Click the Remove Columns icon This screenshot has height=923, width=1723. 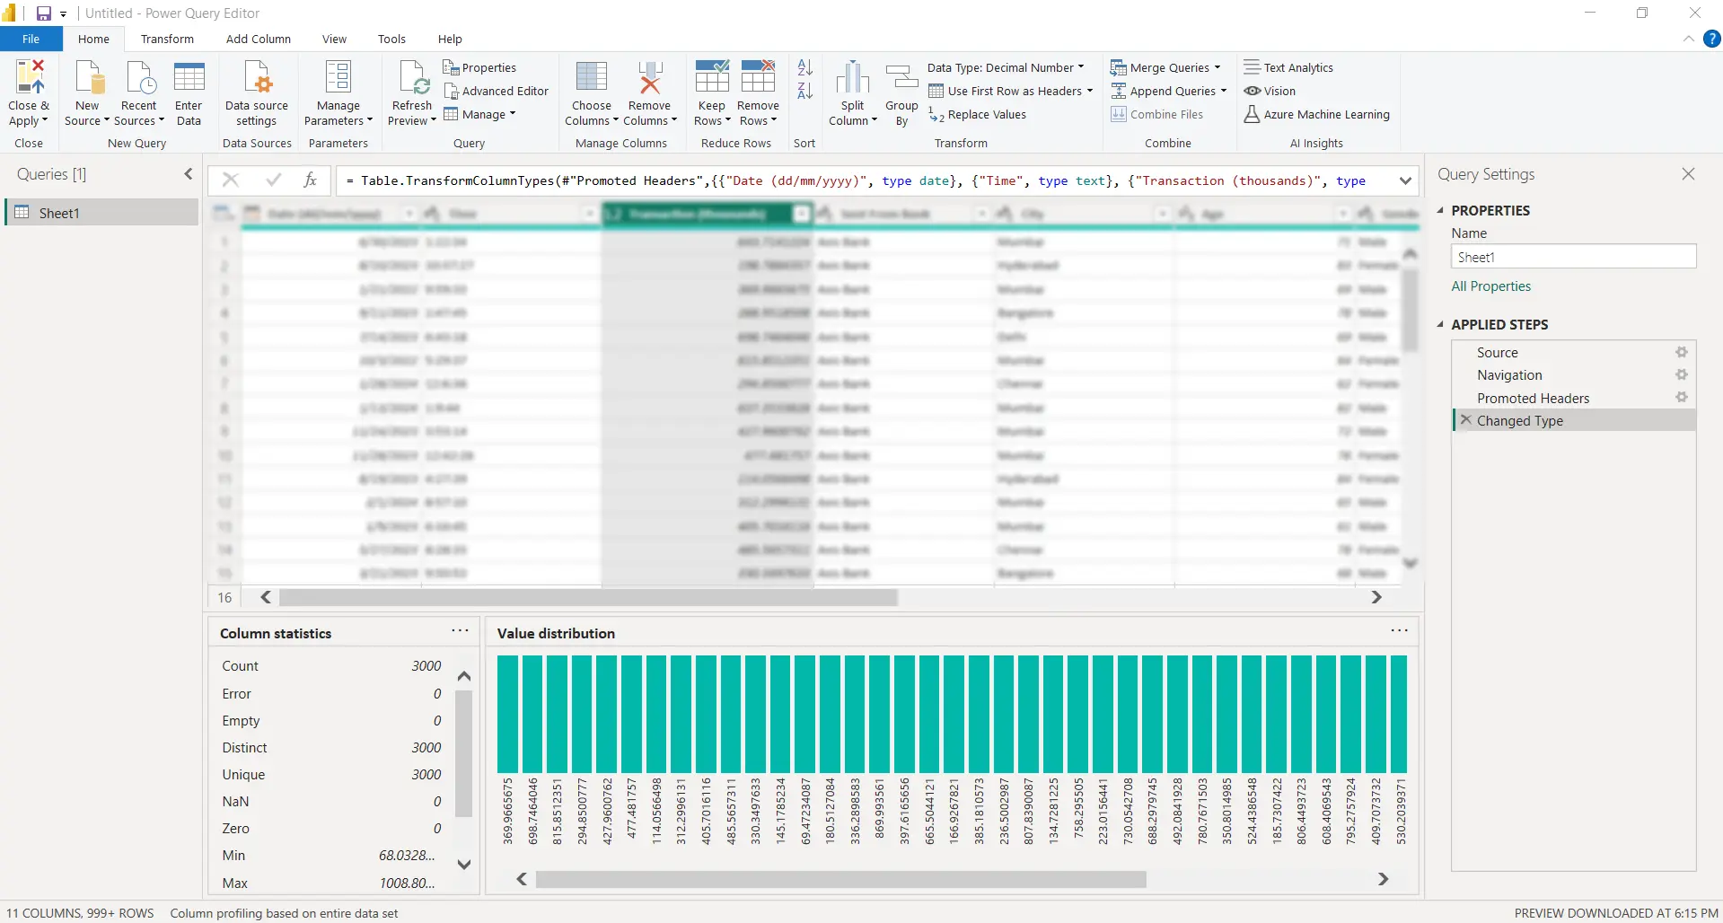pos(649,79)
